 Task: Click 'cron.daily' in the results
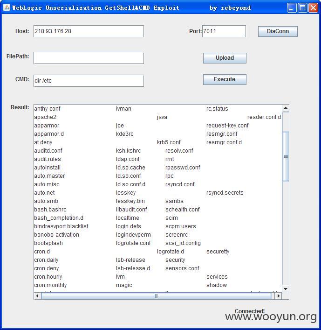point(46,260)
